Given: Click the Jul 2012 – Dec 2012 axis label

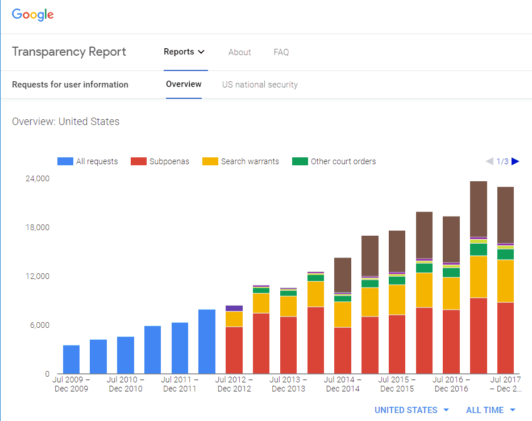Looking at the screenshot, I should pyautogui.click(x=234, y=384).
